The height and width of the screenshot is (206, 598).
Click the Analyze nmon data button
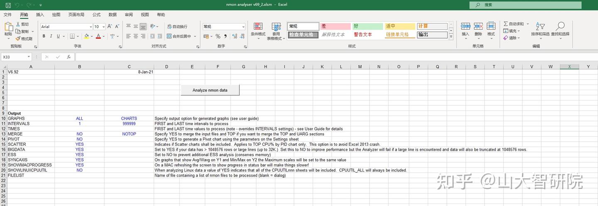point(210,90)
